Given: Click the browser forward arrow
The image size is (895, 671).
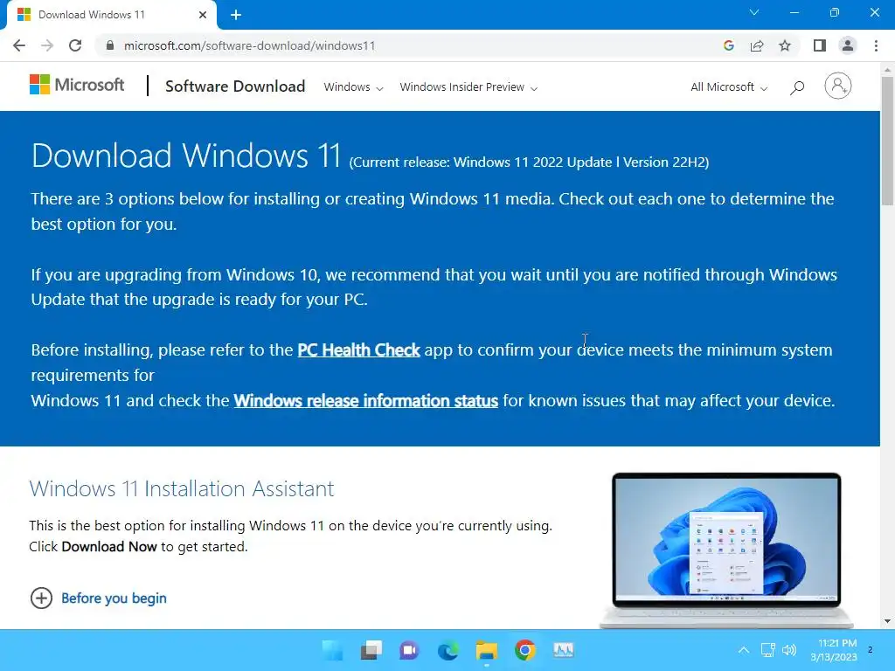Looking at the screenshot, I should (x=47, y=45).
